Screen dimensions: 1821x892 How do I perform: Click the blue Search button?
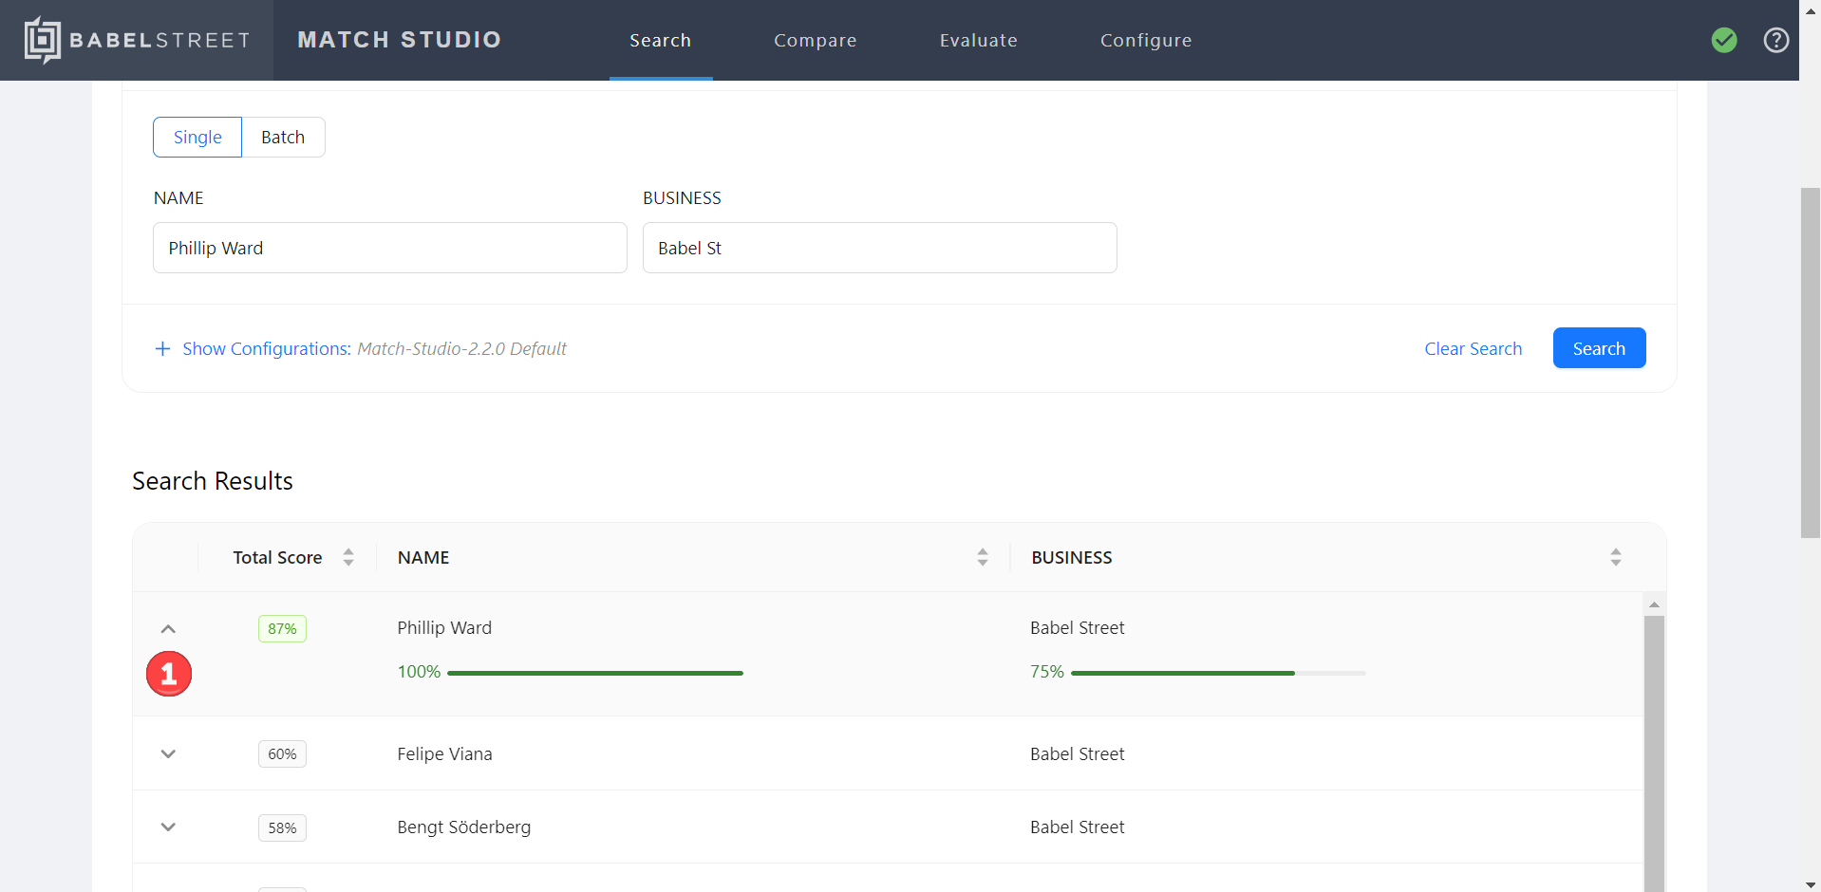click(x=1599, y=348)
